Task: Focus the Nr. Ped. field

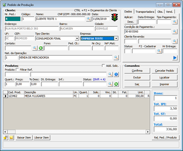Action: click(x=13, y=19)
